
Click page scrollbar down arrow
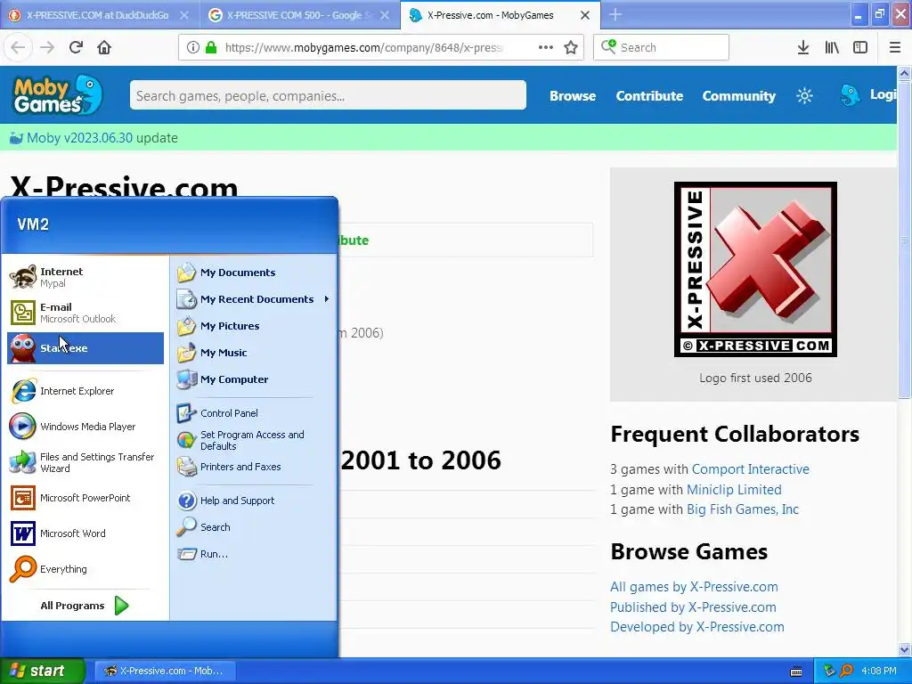pyautogui.click(x=905, y=649)
